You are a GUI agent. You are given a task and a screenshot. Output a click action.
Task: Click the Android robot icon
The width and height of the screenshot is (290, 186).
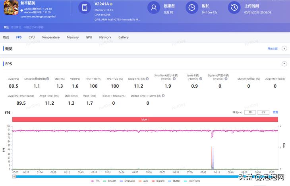point(21,11)
